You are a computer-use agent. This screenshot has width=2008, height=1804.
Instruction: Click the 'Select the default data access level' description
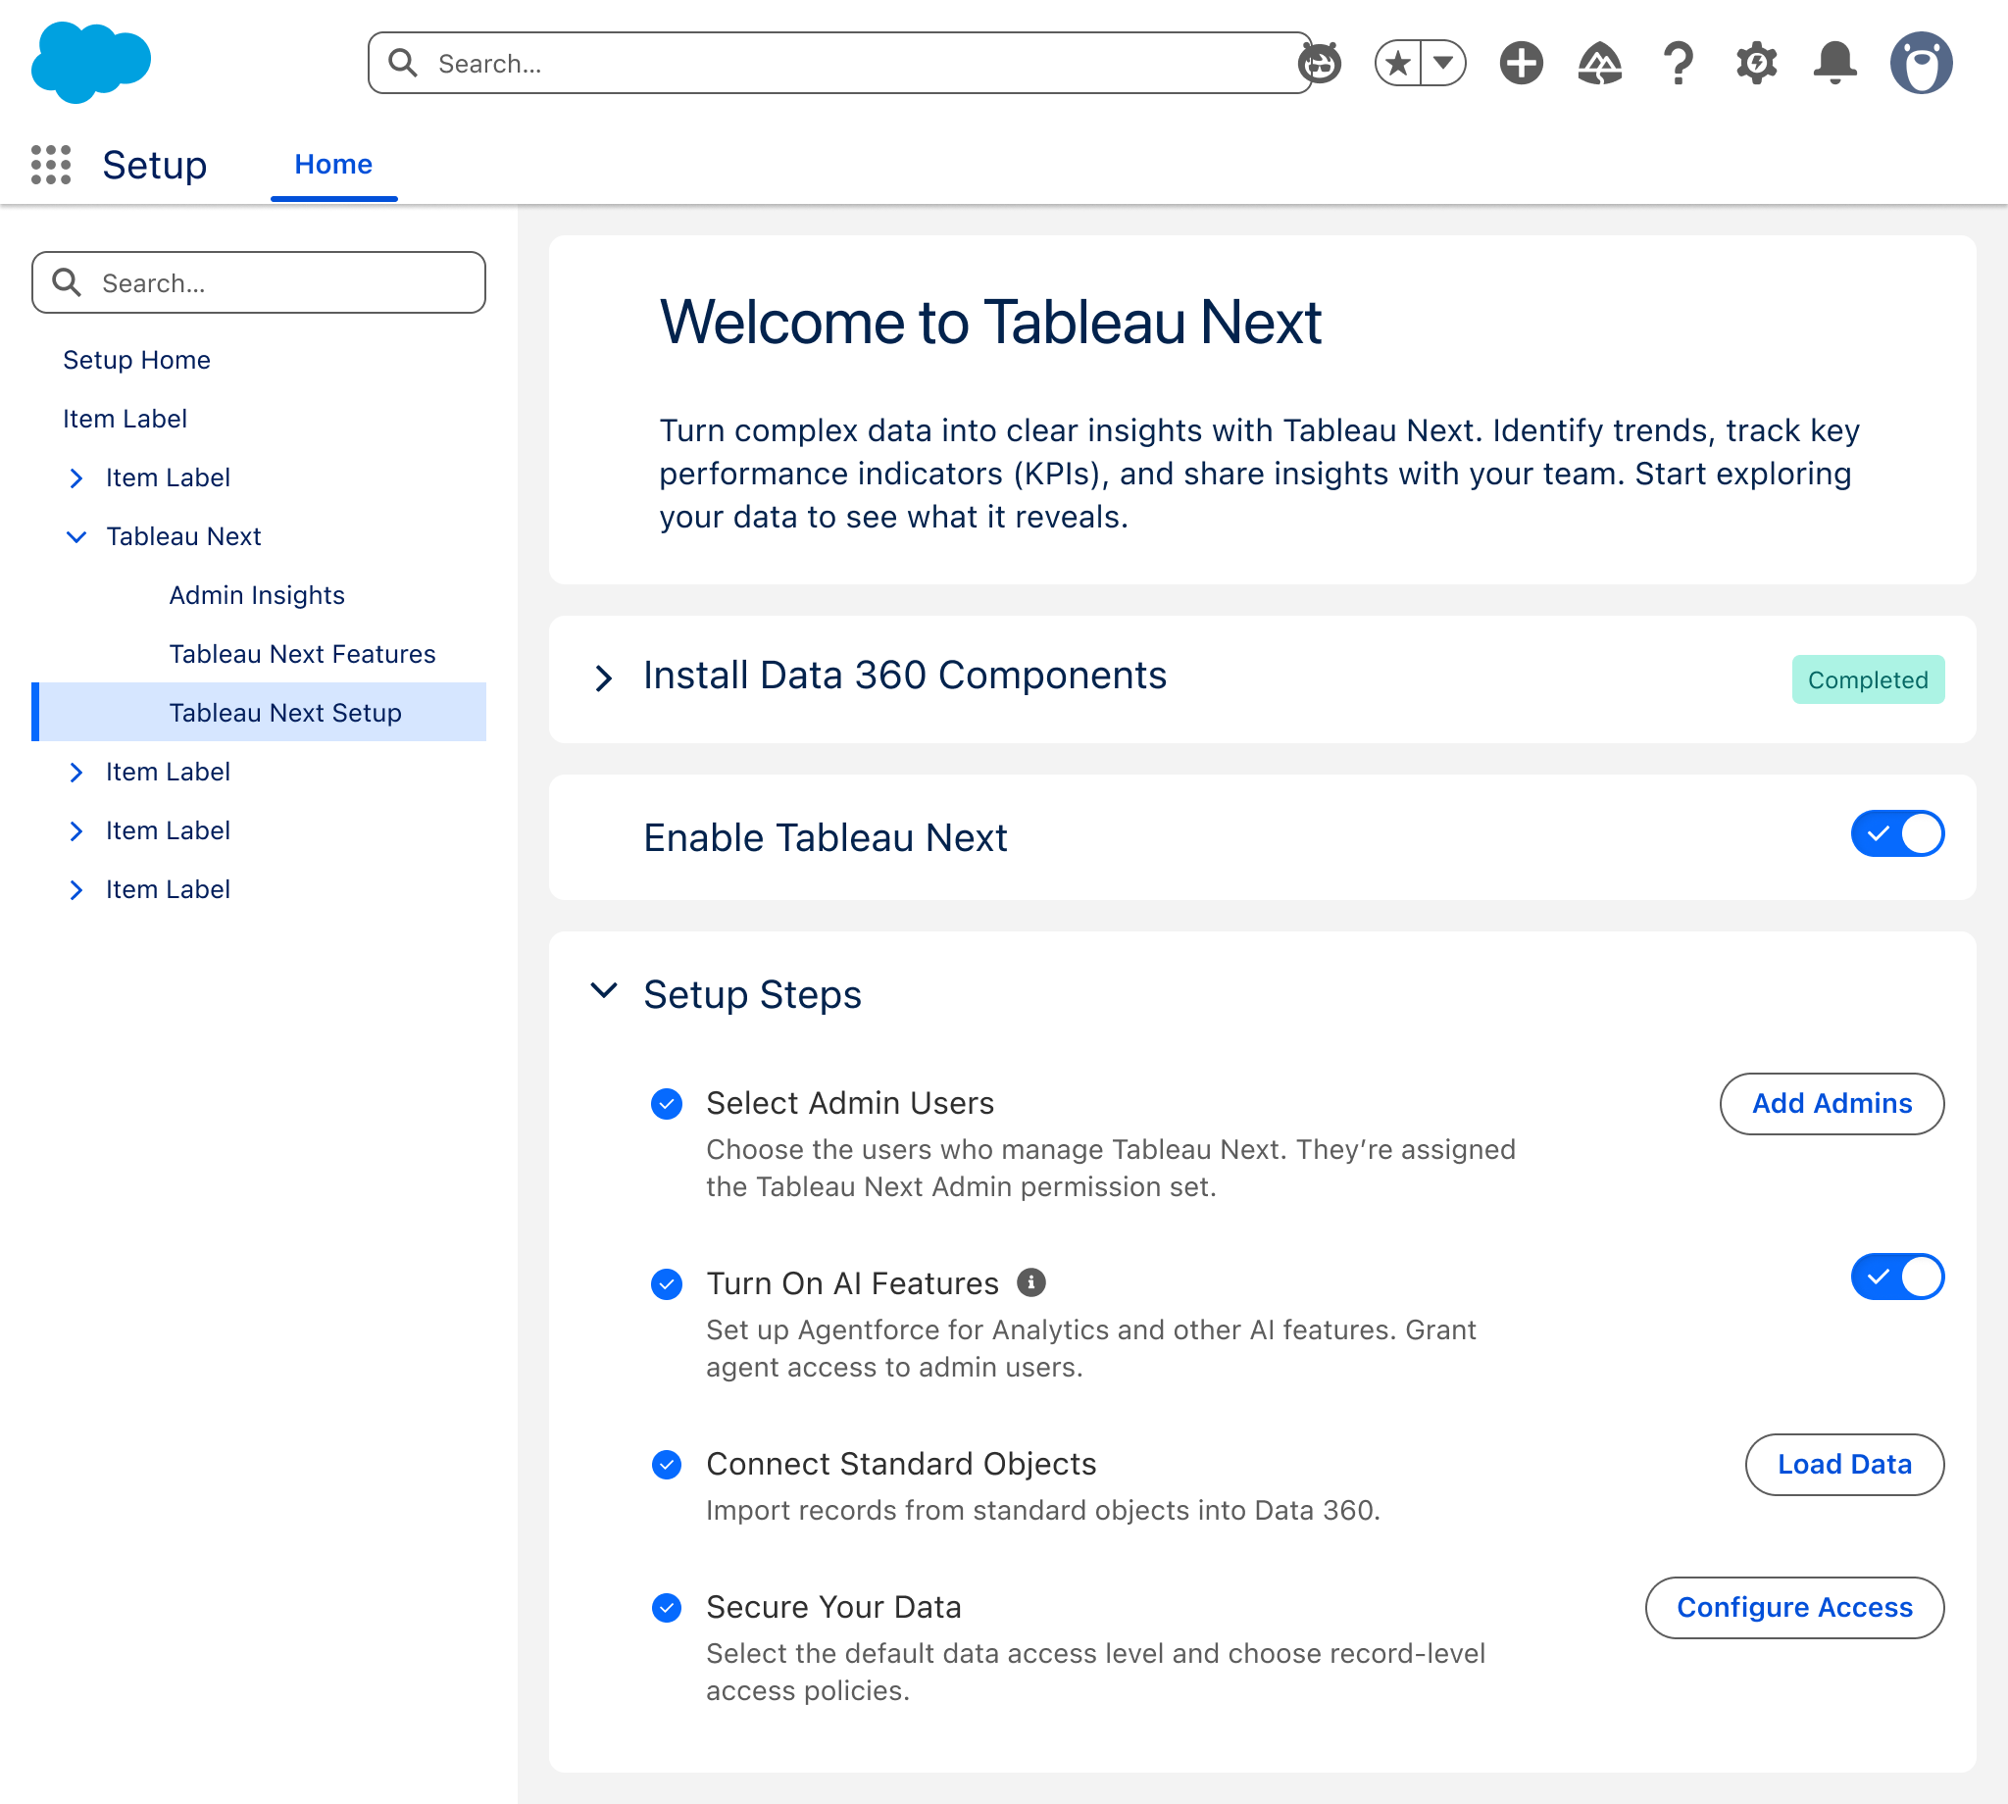click(1095, 1672)
